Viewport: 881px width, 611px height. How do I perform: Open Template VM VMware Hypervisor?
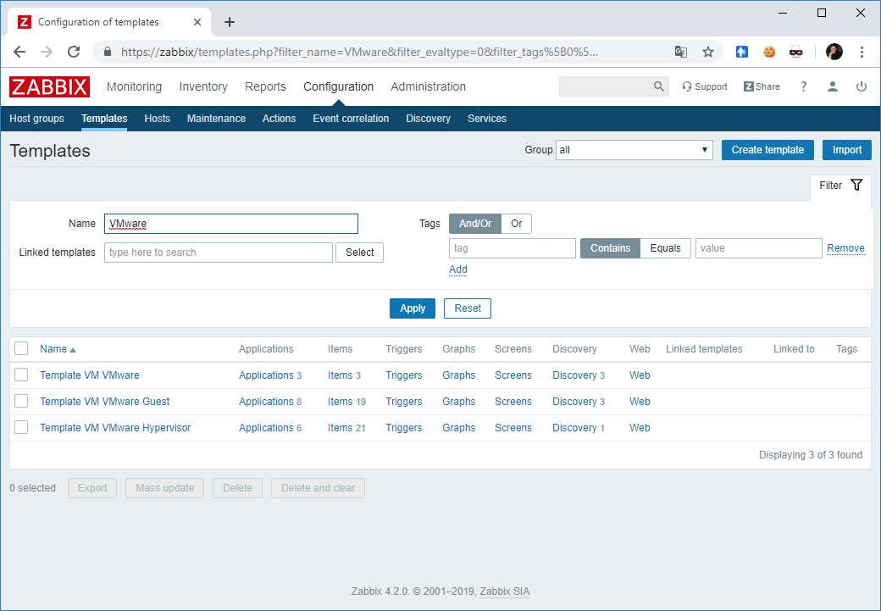(x=115, y=428)
